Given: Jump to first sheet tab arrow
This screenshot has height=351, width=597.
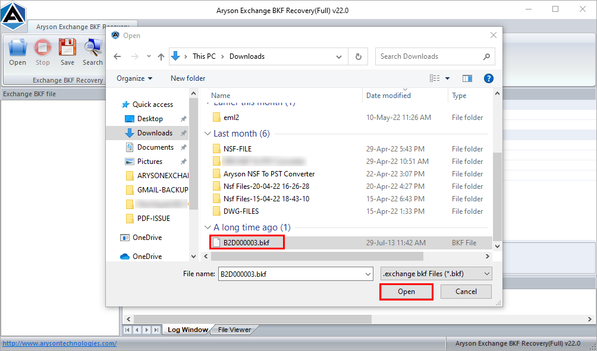Looking at the screenshot, I should [128, 330].
